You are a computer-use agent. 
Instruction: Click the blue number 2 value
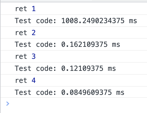pos(34,32)
